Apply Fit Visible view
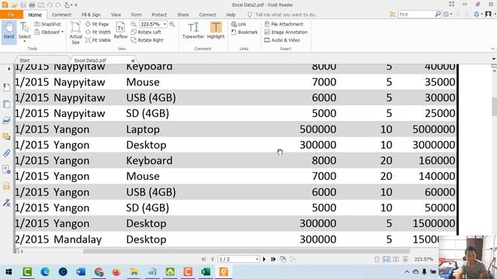 coord(98,40)
